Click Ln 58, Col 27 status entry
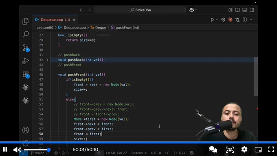 coord(116,153)
